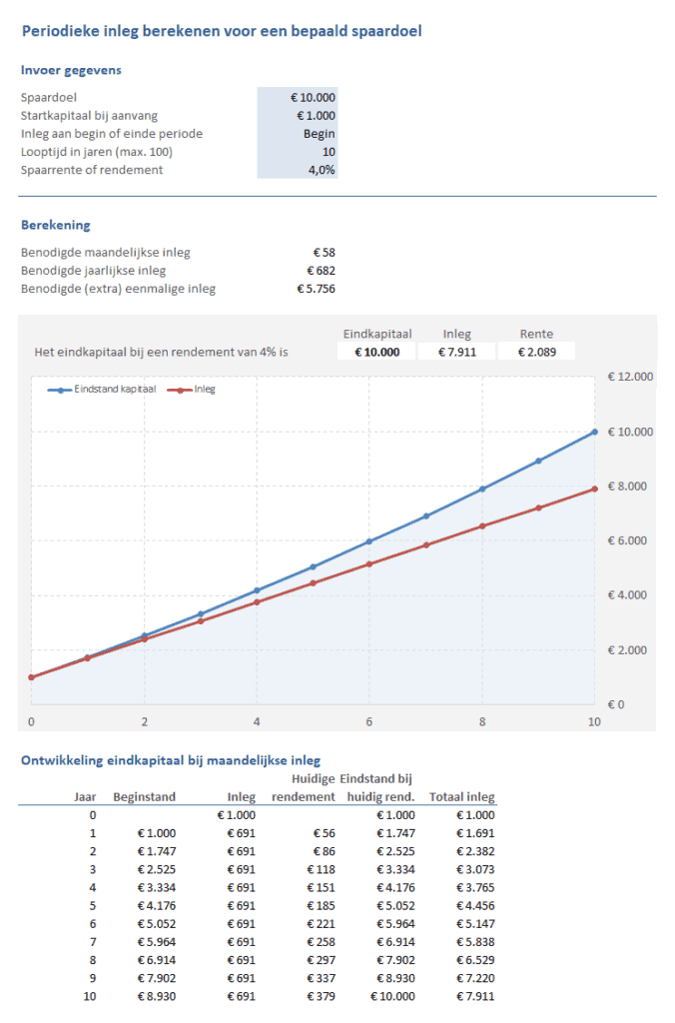Screen dimensions: 675x1023
Task: Click the Jaar column header
Action: point(86,797)
